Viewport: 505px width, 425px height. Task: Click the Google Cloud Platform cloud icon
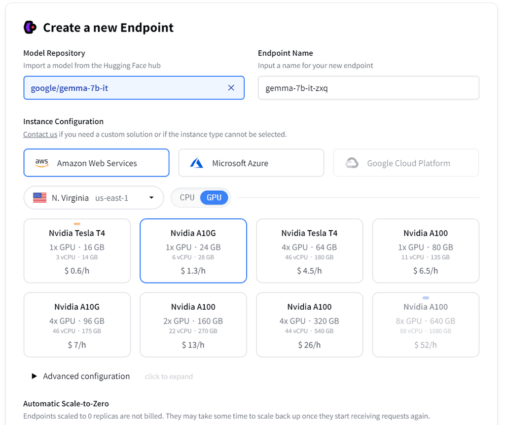352,162
